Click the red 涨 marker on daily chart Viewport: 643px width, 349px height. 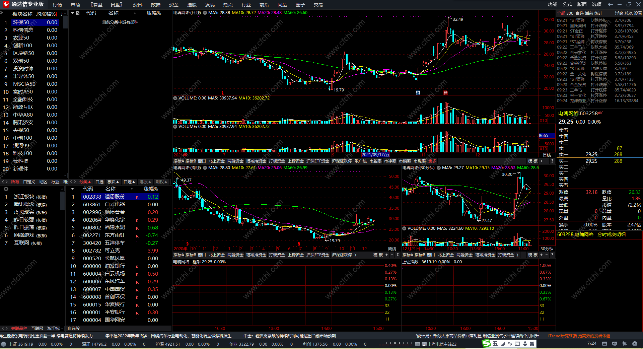click(445, 93)
